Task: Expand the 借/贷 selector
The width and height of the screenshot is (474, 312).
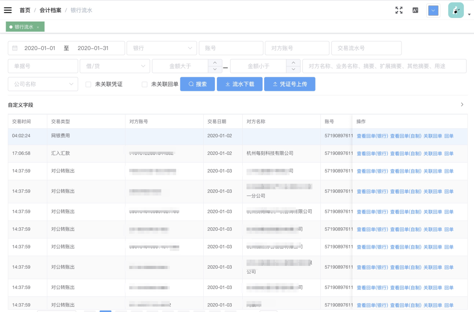Action: coord(115,65)
